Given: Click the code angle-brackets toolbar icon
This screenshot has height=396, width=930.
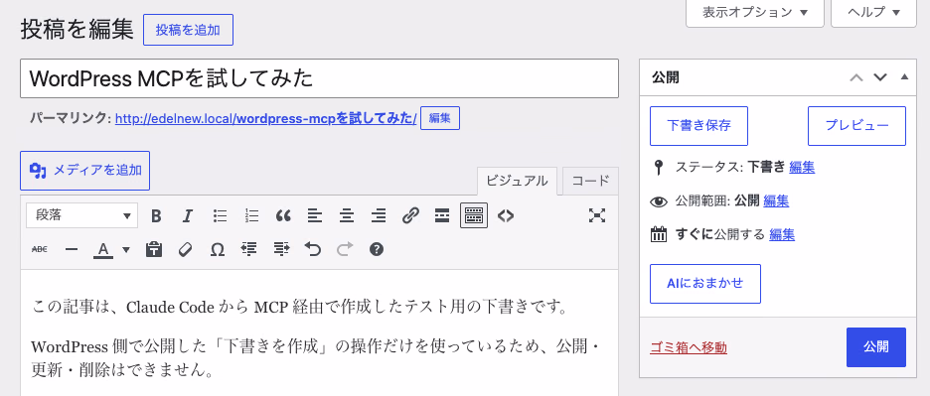Looking at the screenshot, I should pyautogui.click(x=506, y=215).
